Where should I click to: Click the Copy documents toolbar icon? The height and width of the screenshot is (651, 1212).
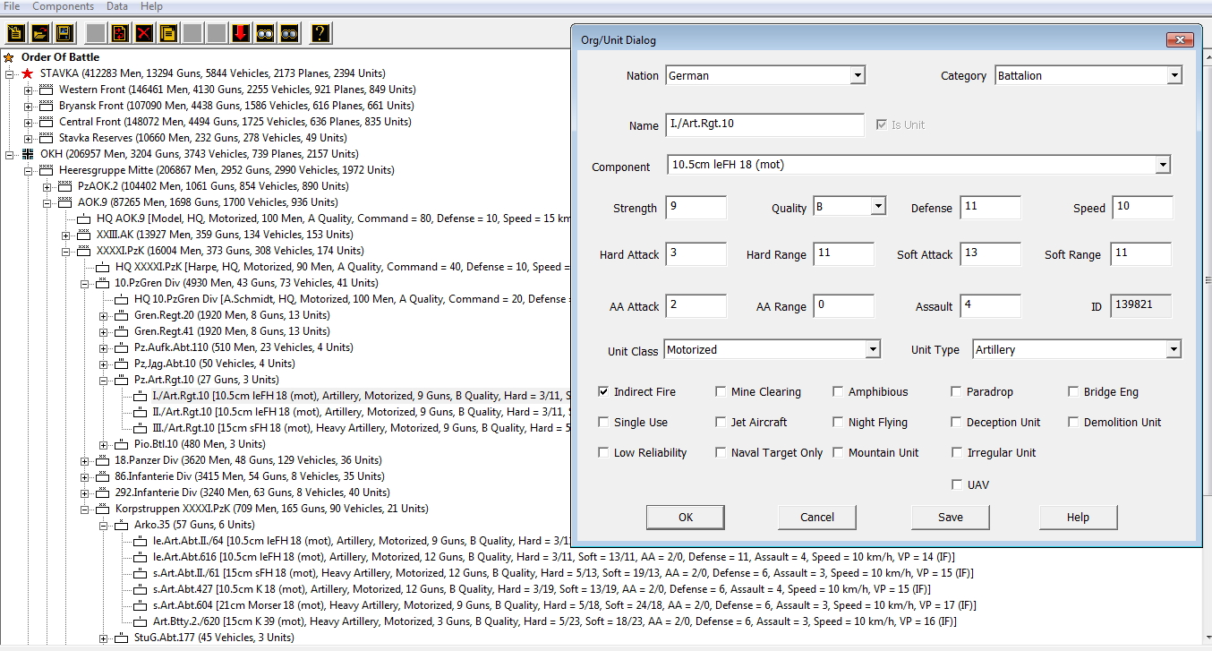point(168,34)
